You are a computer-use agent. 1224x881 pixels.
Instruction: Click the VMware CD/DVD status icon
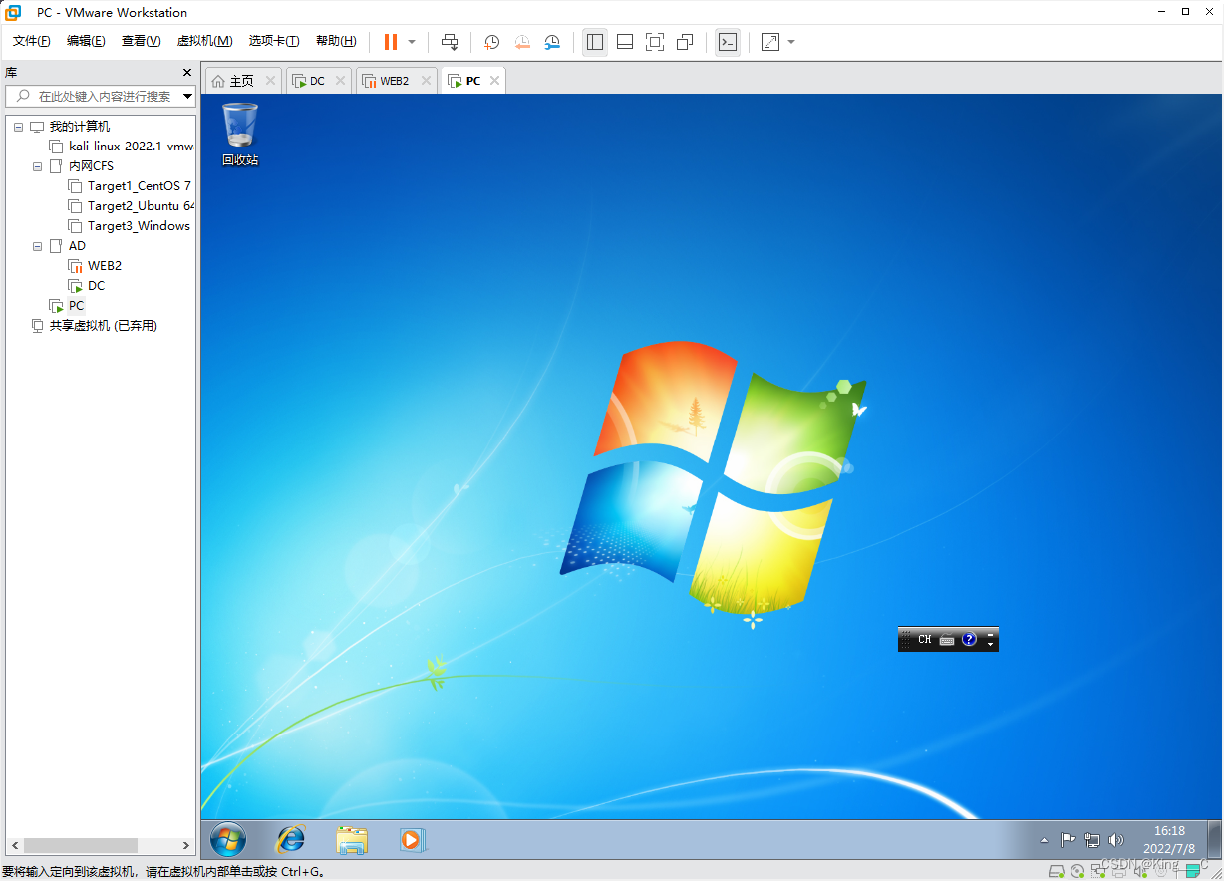[1077, 871]
